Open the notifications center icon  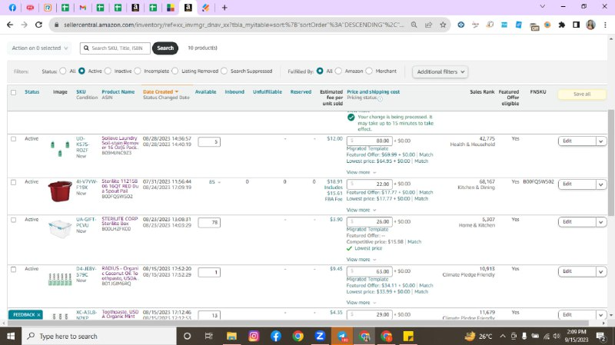[x=600, y=336]
